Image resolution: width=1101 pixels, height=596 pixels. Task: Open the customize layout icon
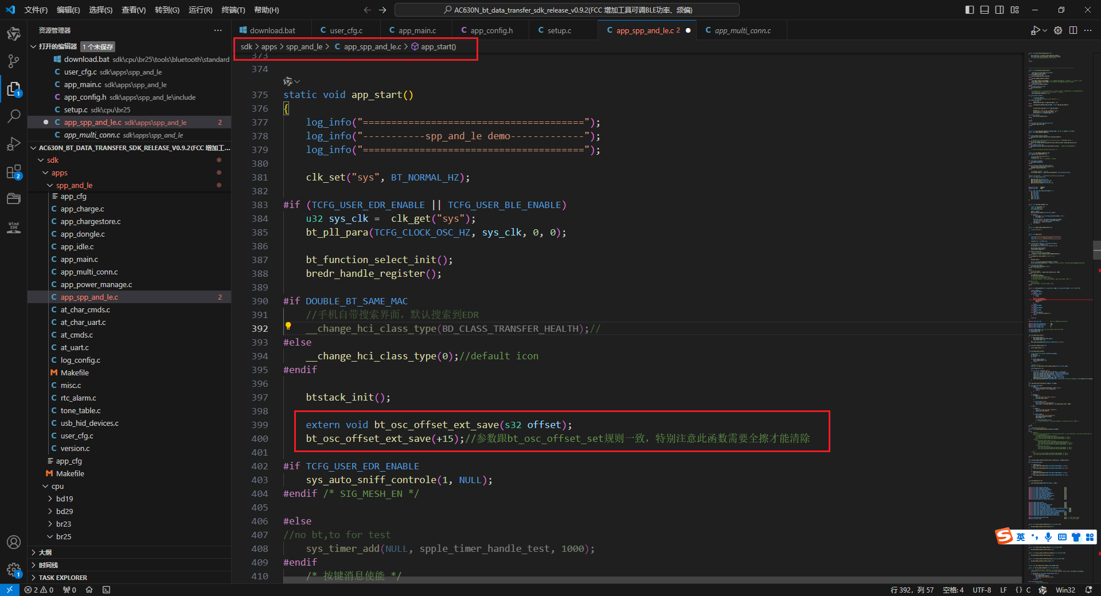point(1015,10)
